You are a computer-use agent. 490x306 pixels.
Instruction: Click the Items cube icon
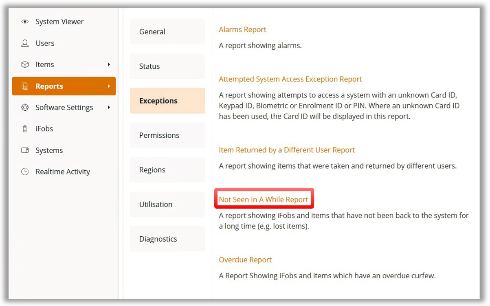25,65
